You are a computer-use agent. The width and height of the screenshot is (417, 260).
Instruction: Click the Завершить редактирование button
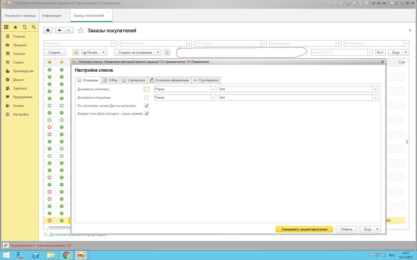click(304, 229)
